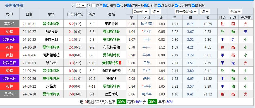
Task: Open away team 布伦特福德
Action: pos(112,47)
